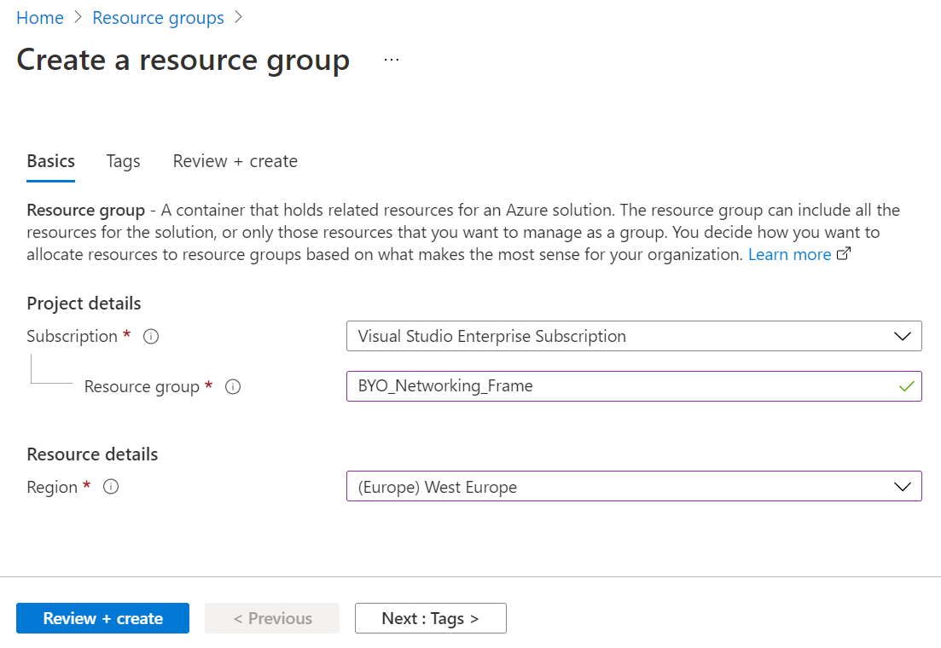Click the Resource group info icon
The image size is (941, 648).
(x=233, y=387)
